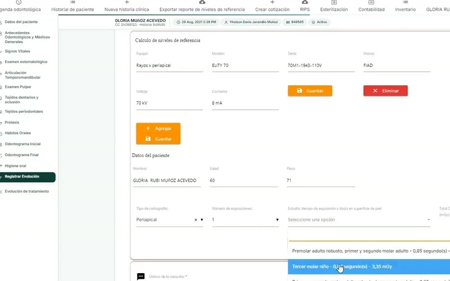Select the highlighted Registrar Evolución item
Image resolution: width=450 pixels, height=281 pixels.
27,177
